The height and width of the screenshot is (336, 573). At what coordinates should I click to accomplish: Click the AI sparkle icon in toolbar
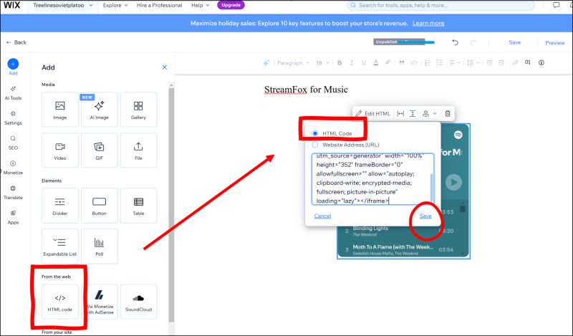(266, 63)
